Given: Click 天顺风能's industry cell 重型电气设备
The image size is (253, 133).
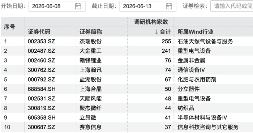Looking at the screenshot, I should [194, 98].
